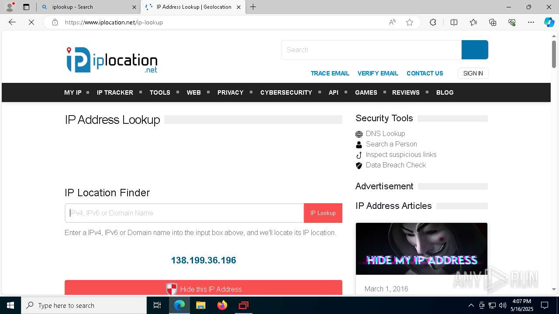
Task: Open the CONTACT US link
Action: click(424, 73)
